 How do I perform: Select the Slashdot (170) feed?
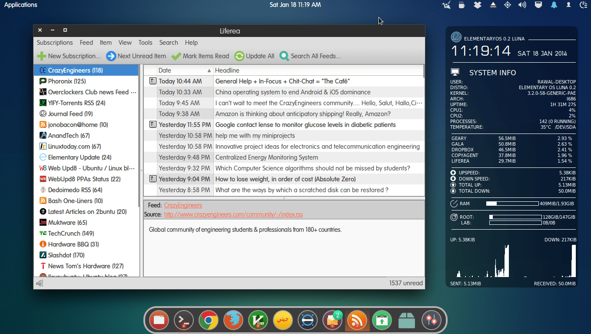86,255
